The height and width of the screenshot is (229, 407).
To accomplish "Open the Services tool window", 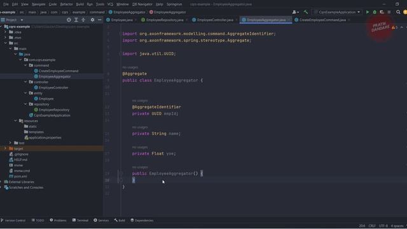I will 101,220.
